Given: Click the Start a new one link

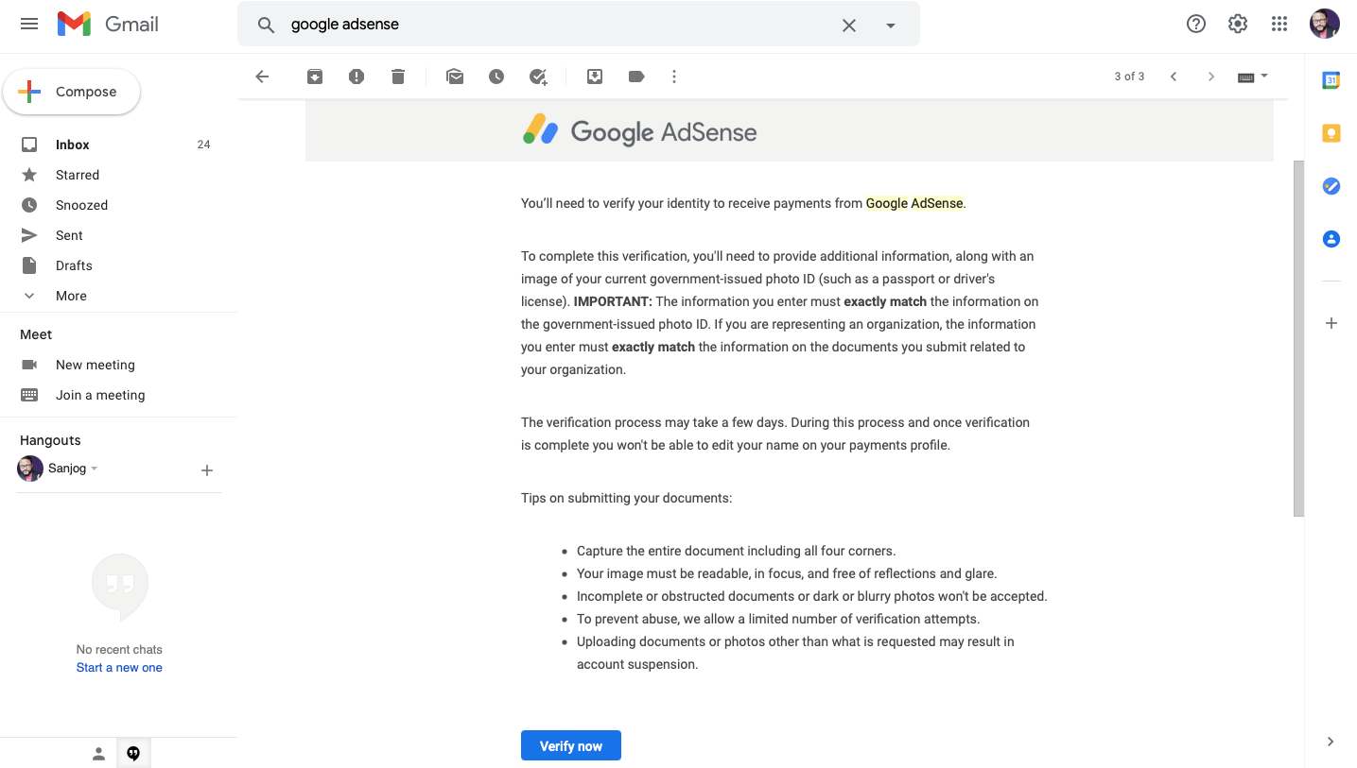Looking at the screenshot, I should 119,668.
